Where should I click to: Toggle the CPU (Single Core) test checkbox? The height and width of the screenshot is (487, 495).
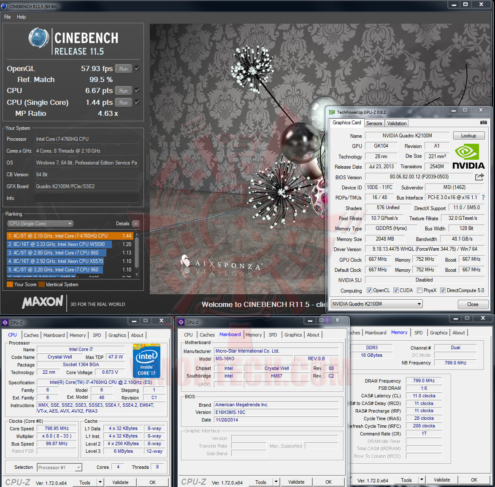coord(137,102)
